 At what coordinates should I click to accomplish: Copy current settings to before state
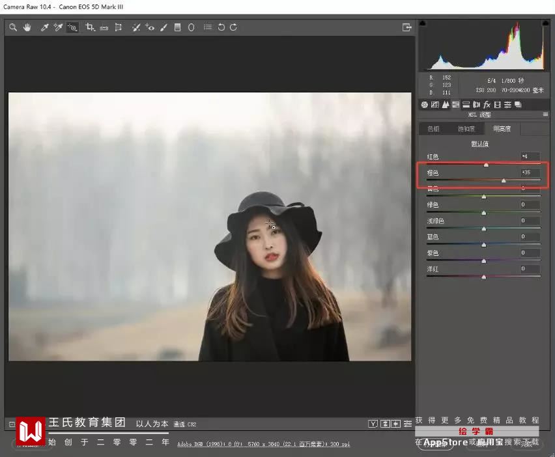(x=396, y=424)
